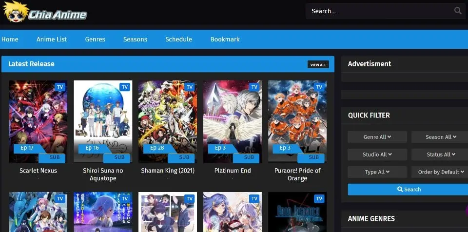The image size is (468, 232).
Task: Open the Shiroi Suna no Aquatope title link
Action: (x=103, y=174)
